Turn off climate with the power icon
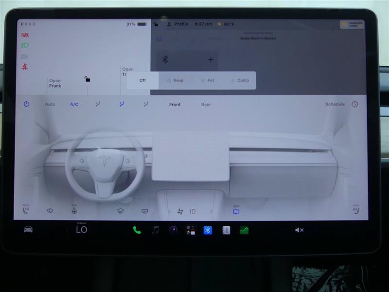 pos(27,104)
